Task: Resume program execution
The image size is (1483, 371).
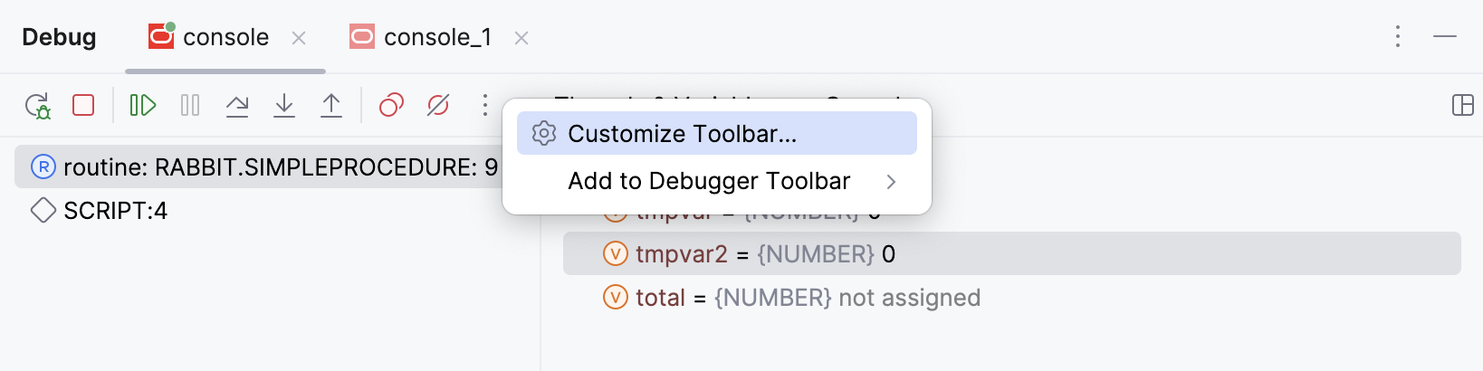Action: [142, 106]
